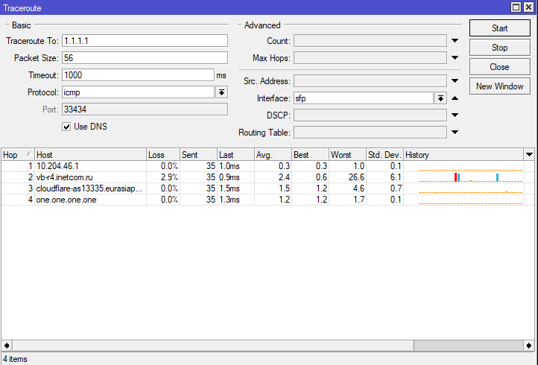The image size is (538, 365).
Task: Sort by the Hop column header
Action: coord(18,155)
